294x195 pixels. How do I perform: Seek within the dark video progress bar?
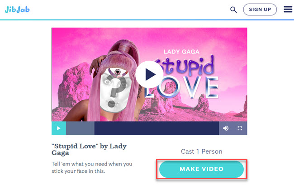(156, 128)
